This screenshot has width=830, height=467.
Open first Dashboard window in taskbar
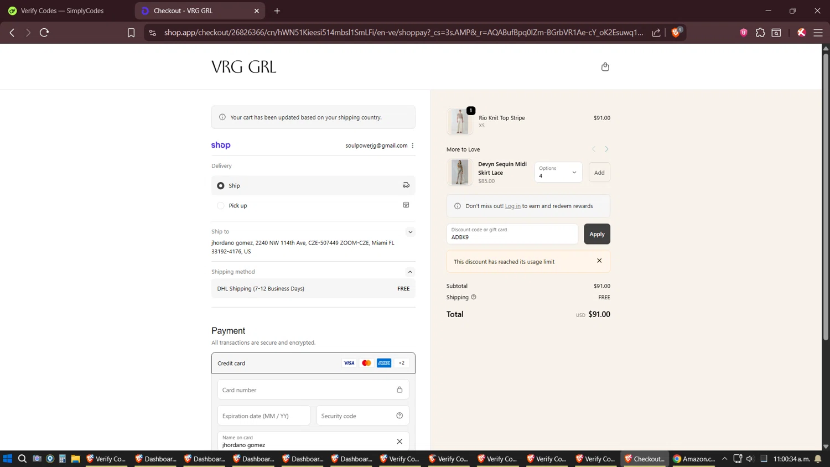point(157,459)
